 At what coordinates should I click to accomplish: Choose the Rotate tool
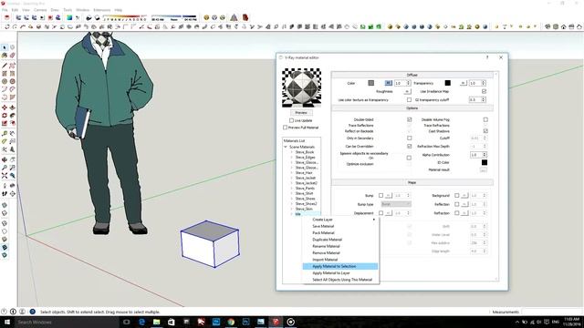(5, 116)
